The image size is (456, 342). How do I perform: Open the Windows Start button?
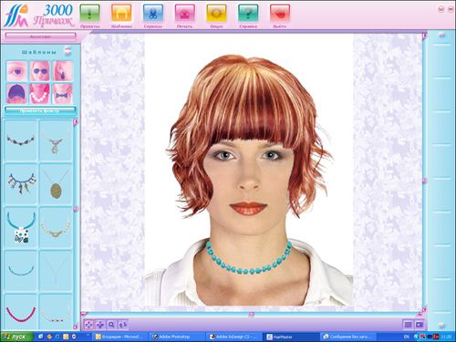coord(16,337)
